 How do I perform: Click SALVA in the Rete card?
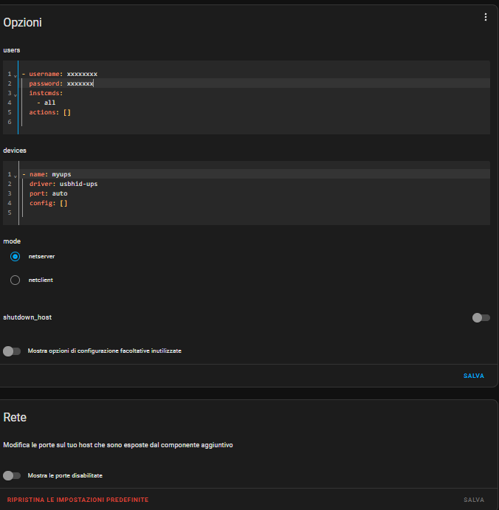point(473,500)
